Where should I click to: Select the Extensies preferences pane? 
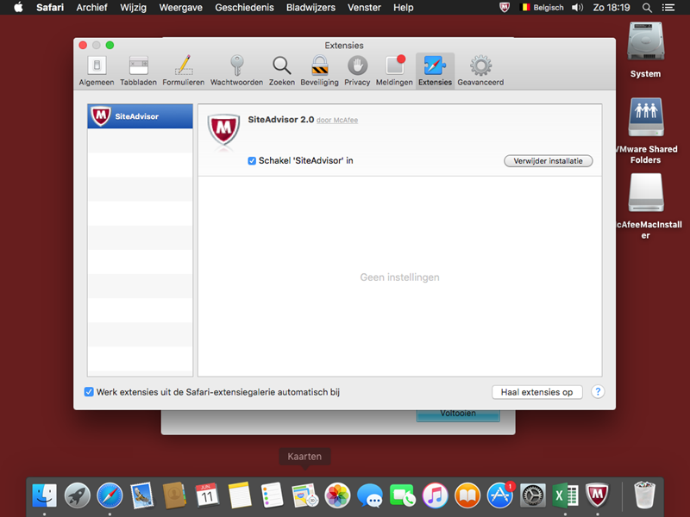pos(435,71)
